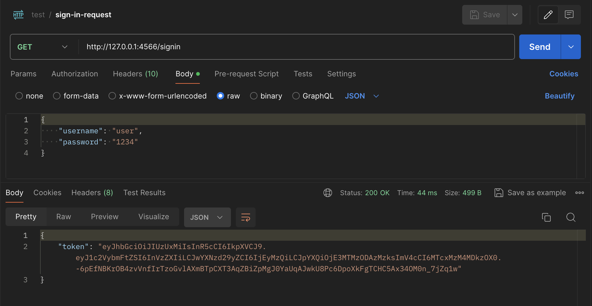
Task: Beautify the request body
Action: pyautogui.click(x=560, y=96)
